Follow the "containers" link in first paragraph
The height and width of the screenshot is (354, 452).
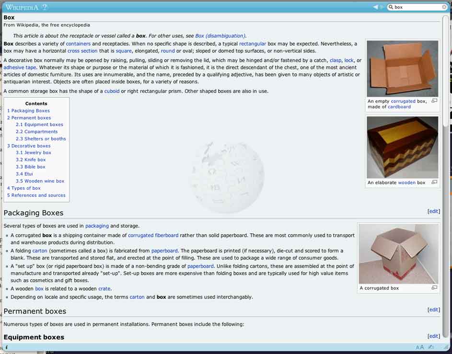pos(78,44)
